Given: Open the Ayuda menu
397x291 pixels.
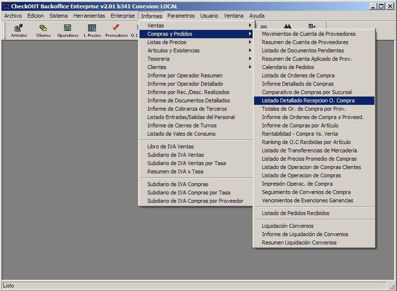Looking at the screenshot, I should 257,16.
